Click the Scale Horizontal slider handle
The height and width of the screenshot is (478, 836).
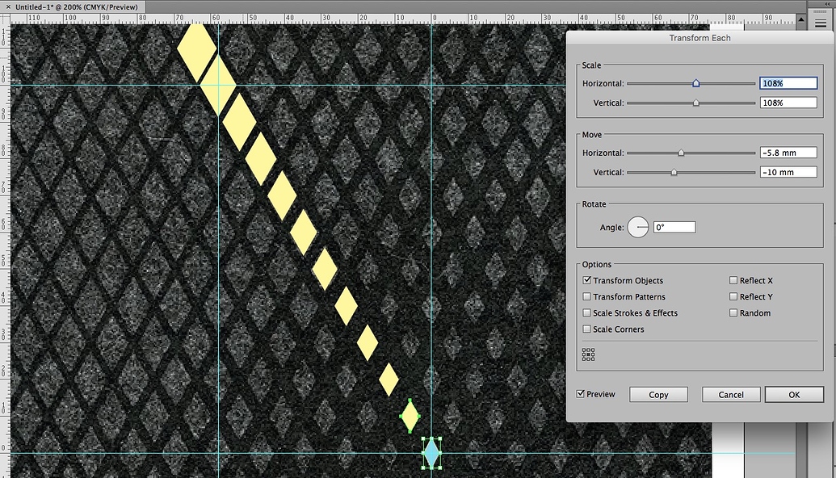[x=695, y=82]
